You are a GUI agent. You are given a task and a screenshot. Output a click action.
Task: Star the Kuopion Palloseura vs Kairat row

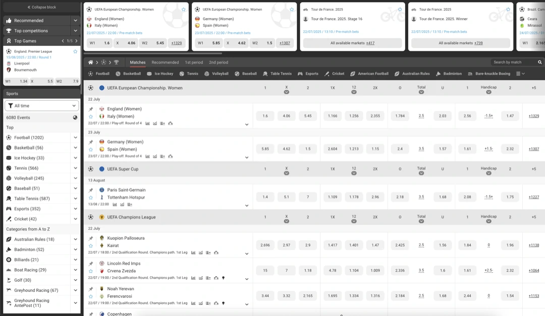[x=91, y=246]
